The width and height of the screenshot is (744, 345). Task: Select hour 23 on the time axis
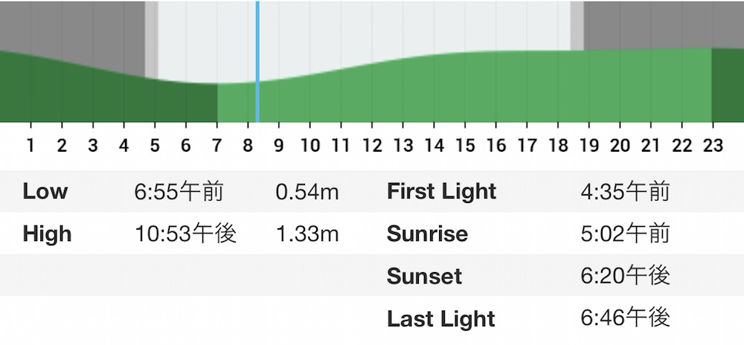coord(713,145)
